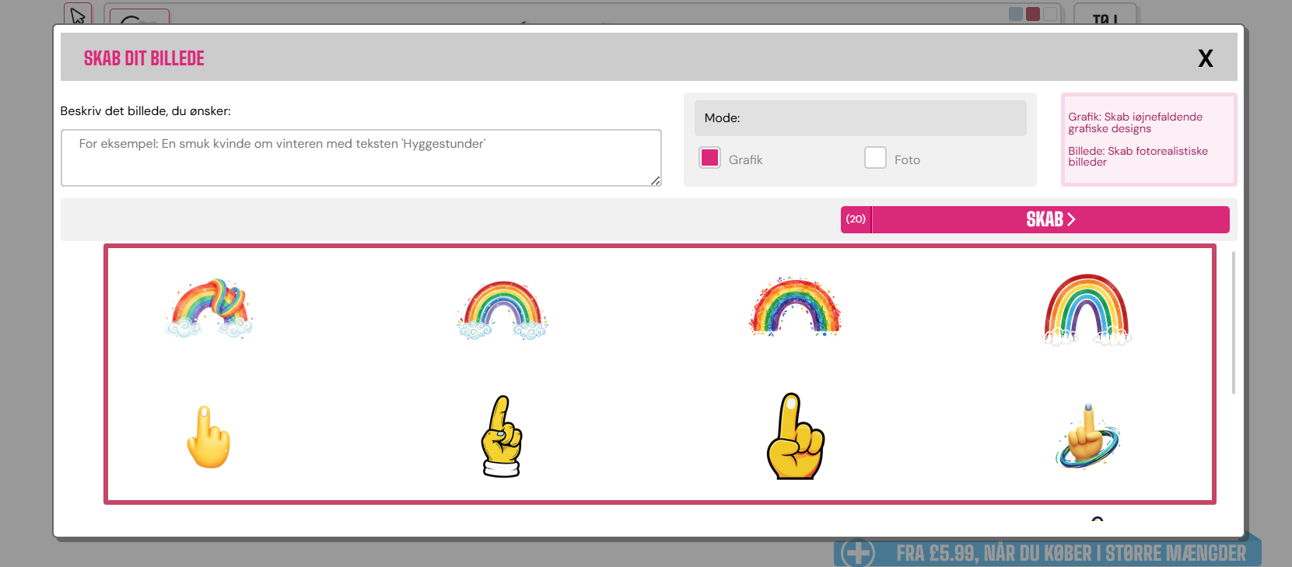Select the tall outlined rainbow image
The width and height of the screenshot is (1292, 567).
click(x=1087, y=310)
